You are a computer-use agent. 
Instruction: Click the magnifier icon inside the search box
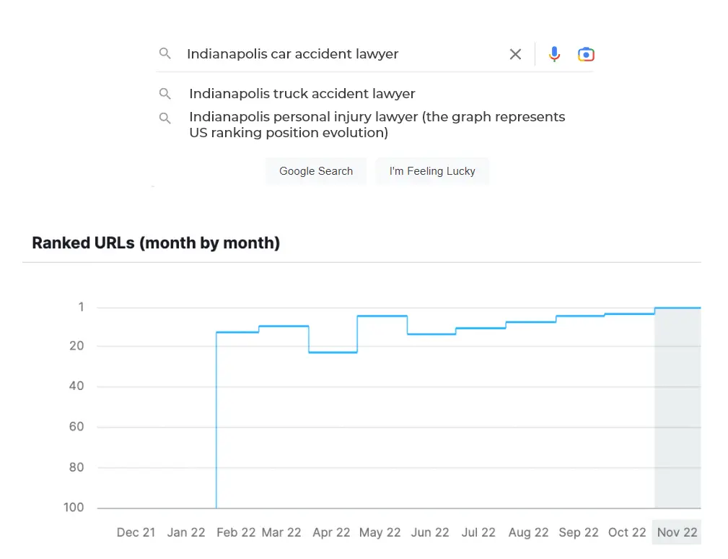point(165,54)
